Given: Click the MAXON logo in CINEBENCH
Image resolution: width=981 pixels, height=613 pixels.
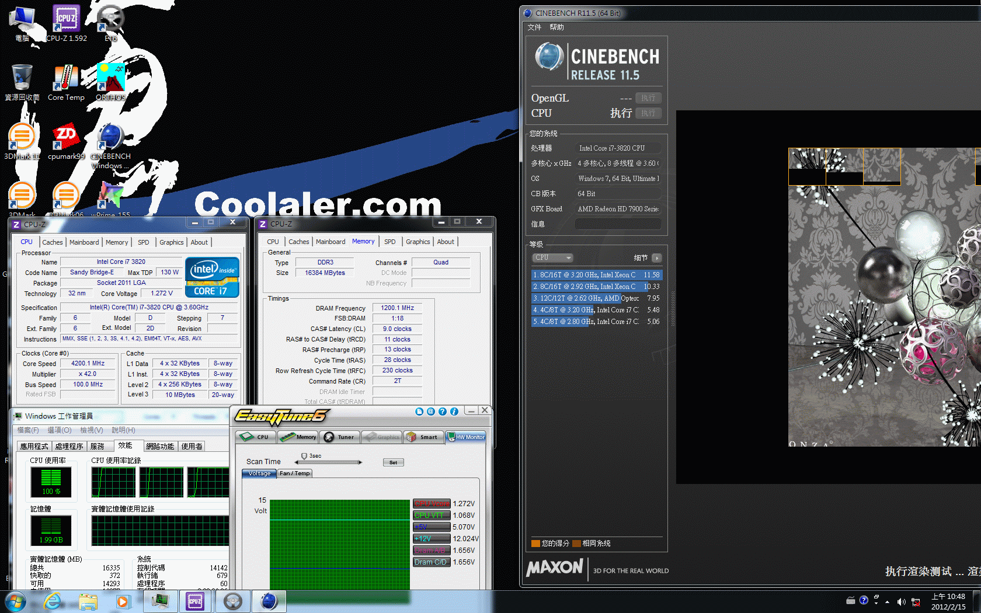Looking at the screenshot, I should pyautogui.click(x=555, y=567).
